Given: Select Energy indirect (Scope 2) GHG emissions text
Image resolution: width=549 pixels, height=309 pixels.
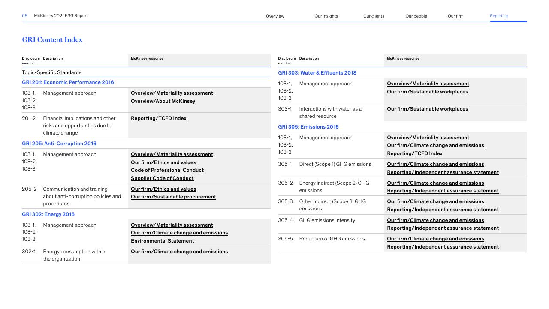Looking at the screenshot, I should pyautogui.click(x=334, y=186).
